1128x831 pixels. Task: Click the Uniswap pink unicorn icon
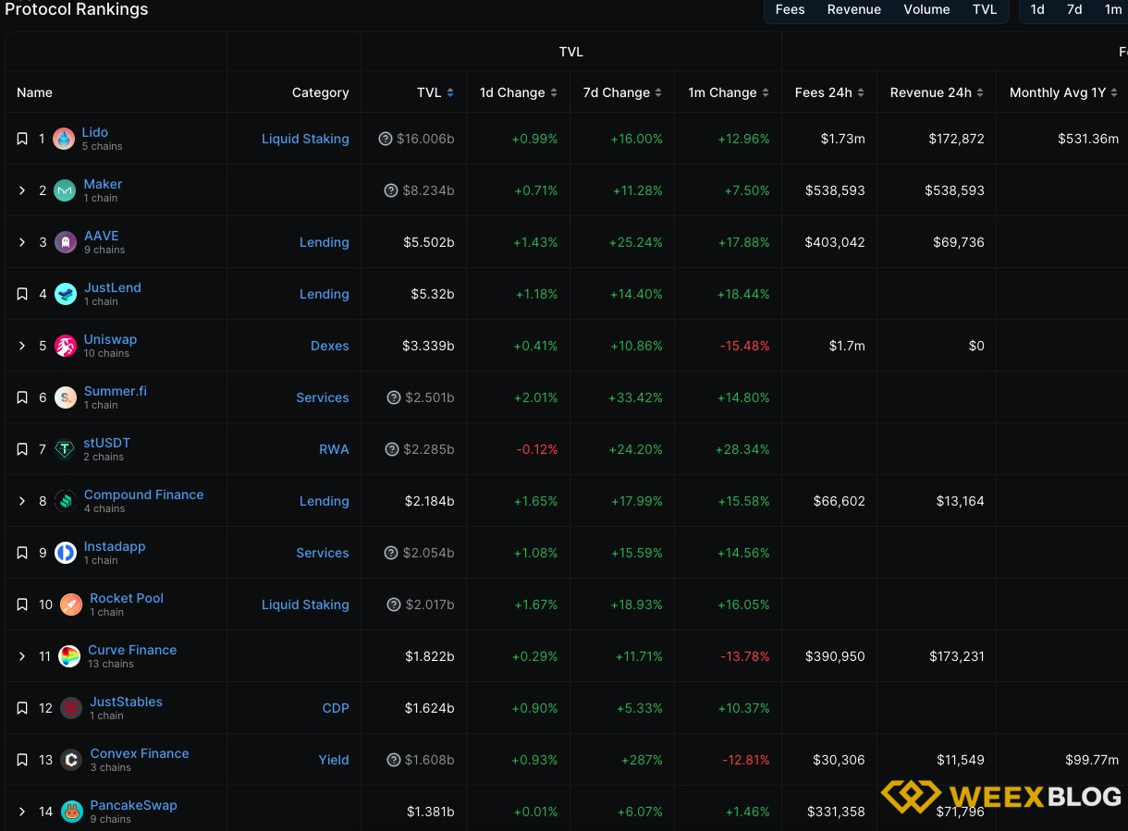(66, 346)
